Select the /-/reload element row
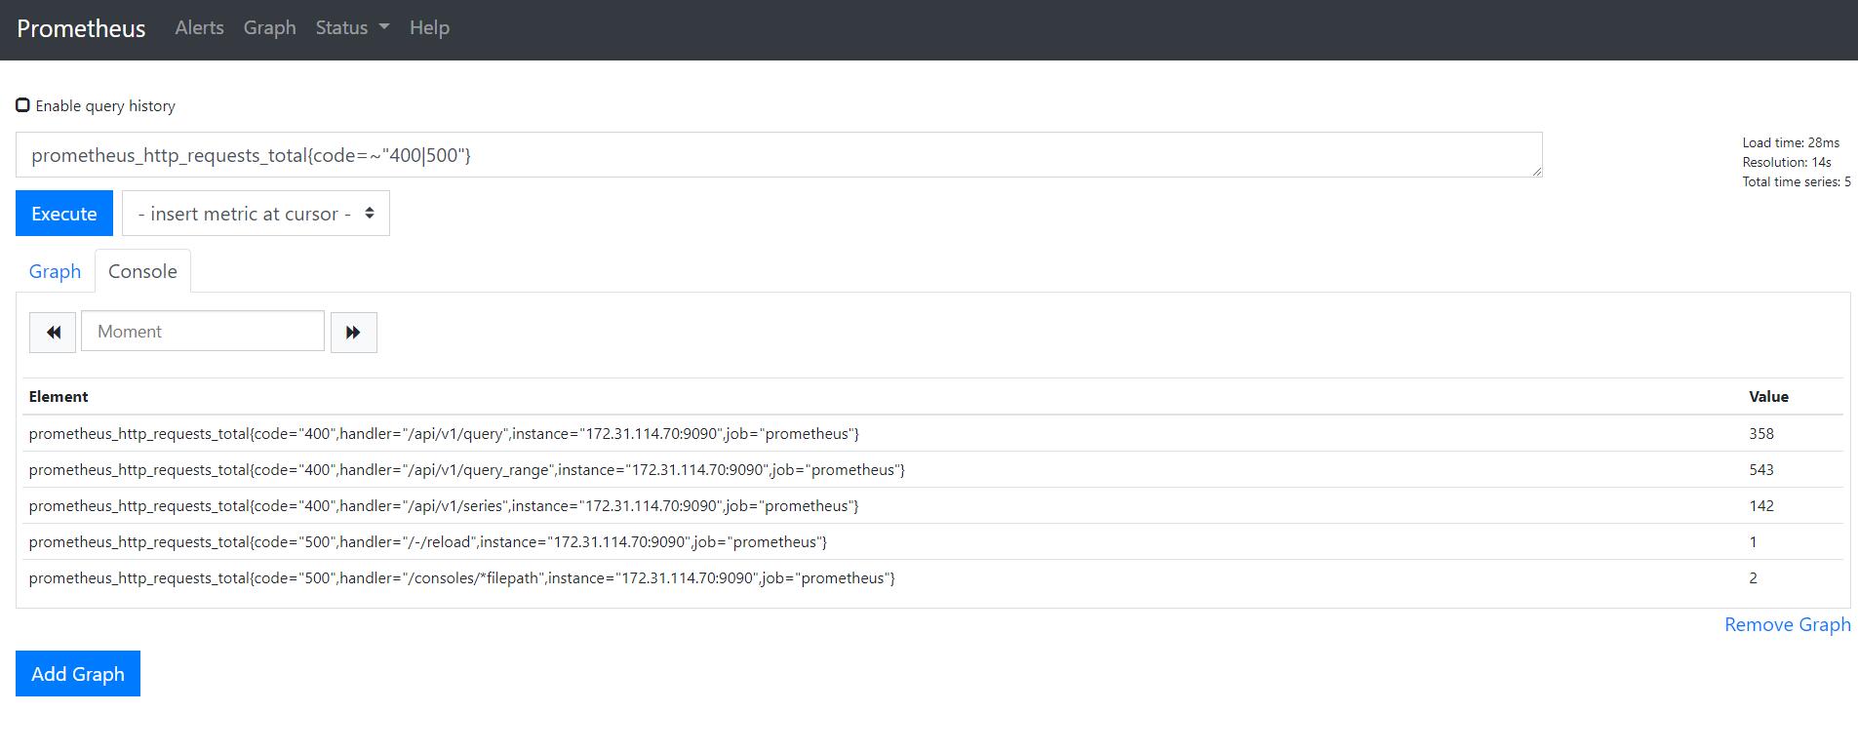 click(932, 541)
